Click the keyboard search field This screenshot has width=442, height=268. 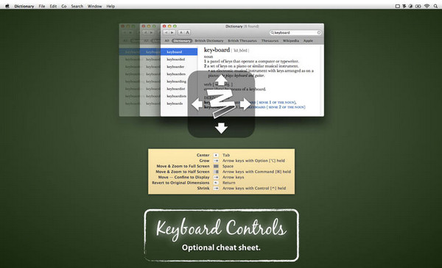pos(295,32)
